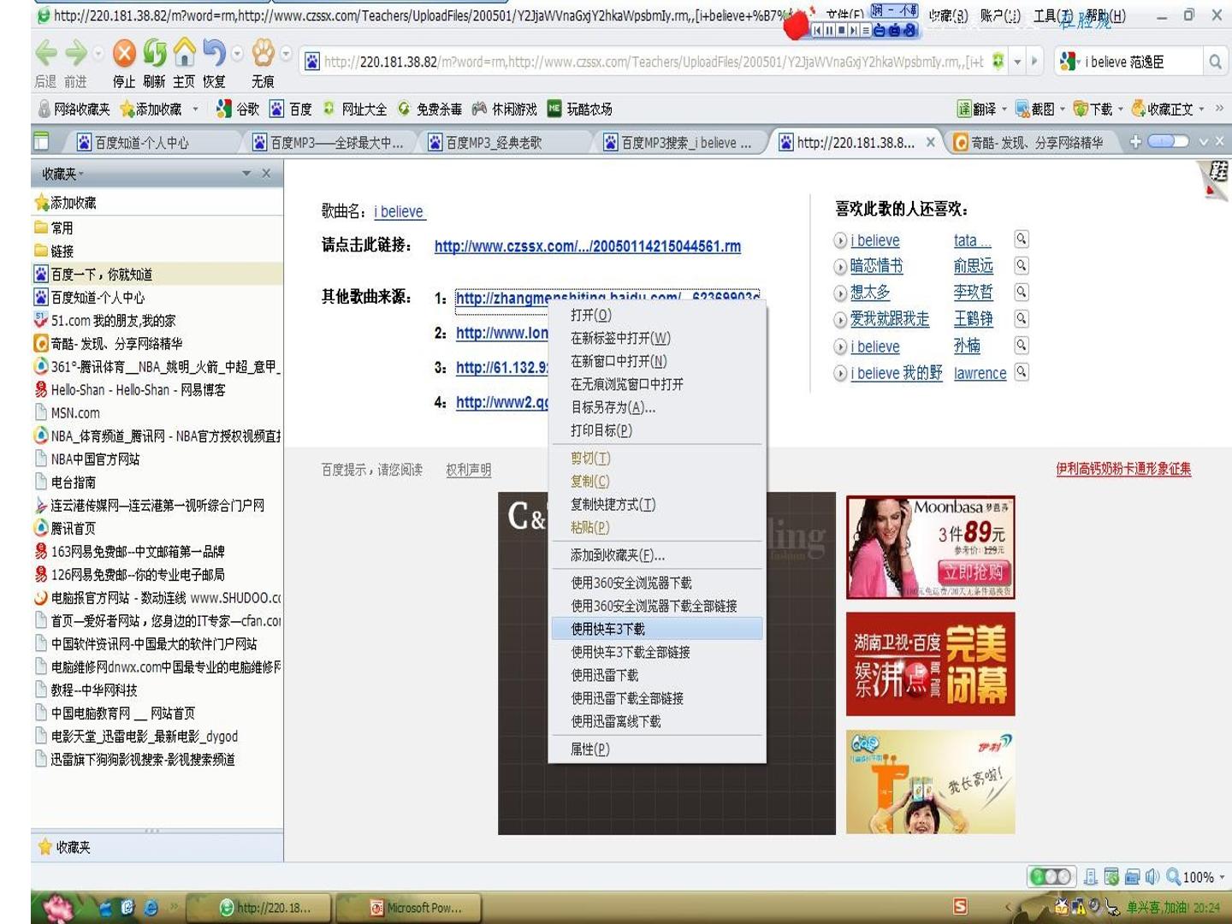1232x924 pixels.
Task: Search icon next to 俞思远 row
Action: click(x=1022, y=265)
